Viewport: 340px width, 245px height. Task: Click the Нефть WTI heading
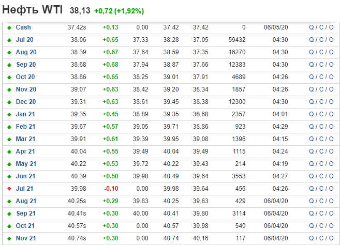click(x=32, y=10)
